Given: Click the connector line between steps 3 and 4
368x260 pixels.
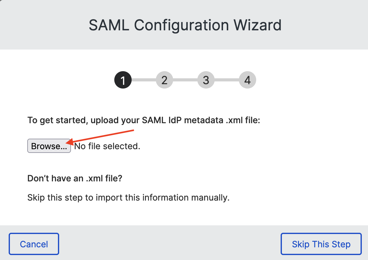Looking at the screenshot, I should pyautogui.click(x=227, y=80).
